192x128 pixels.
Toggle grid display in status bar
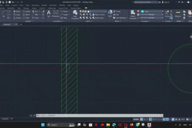[x=142, y=119]
